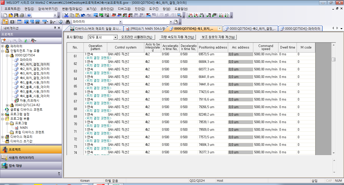
Task: Click row number 65 header
Action: [x=75, y=86]
